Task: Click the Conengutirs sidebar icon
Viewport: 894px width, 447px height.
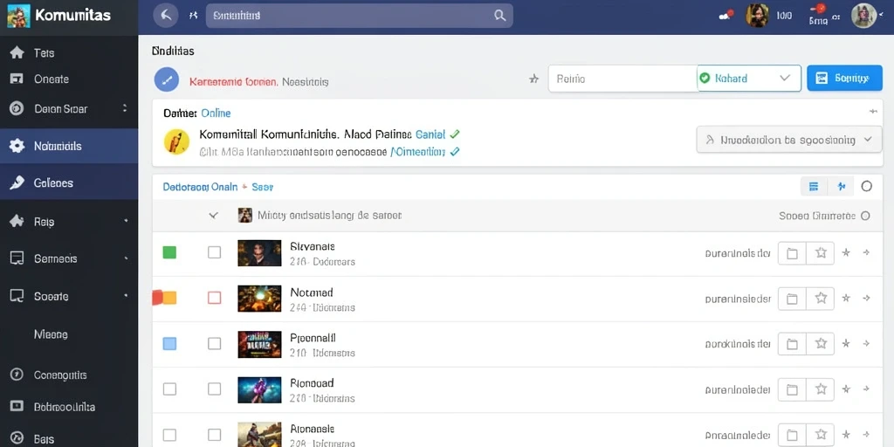Action: 17,375
